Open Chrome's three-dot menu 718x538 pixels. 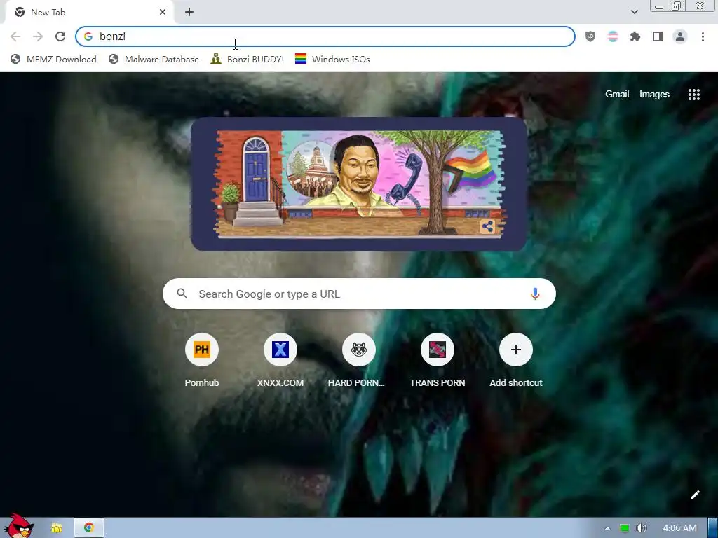click(x=703, y=36)
